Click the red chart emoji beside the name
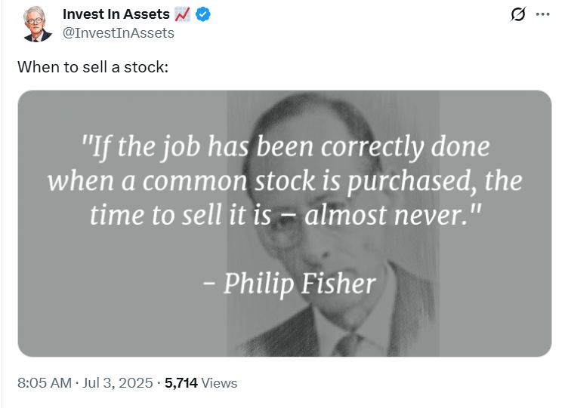 [182, 14]
